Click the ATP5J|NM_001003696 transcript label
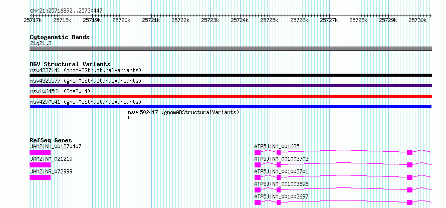The width and height of the screenshot is (446, 208). coord(281,184)
